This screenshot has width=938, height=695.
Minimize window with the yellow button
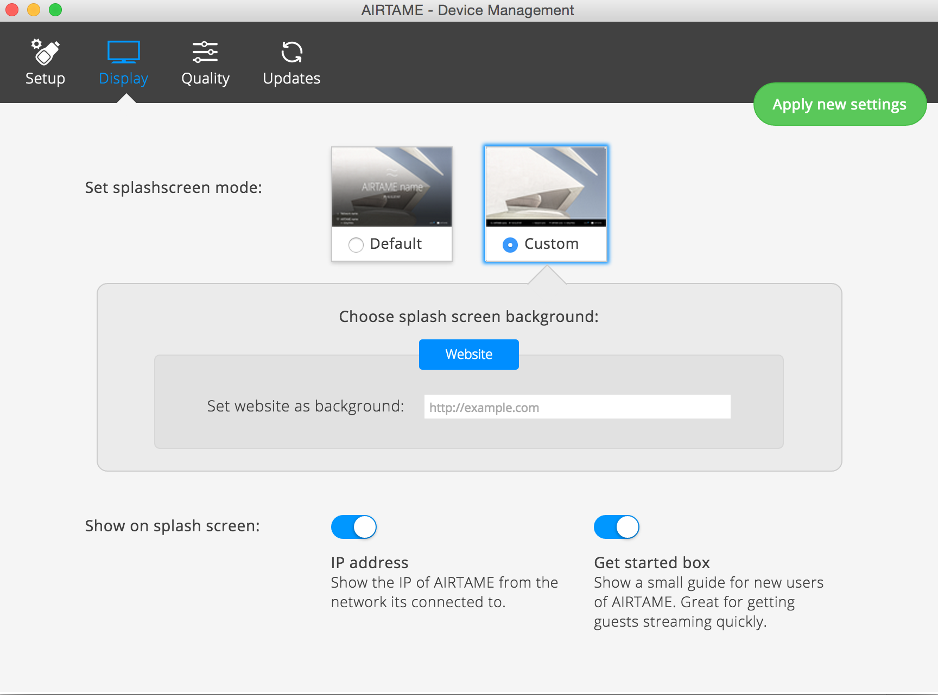[x=34, y=10]
